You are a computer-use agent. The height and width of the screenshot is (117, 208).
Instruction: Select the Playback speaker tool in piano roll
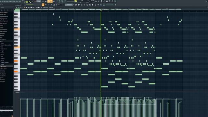click(x=39, y=7)
